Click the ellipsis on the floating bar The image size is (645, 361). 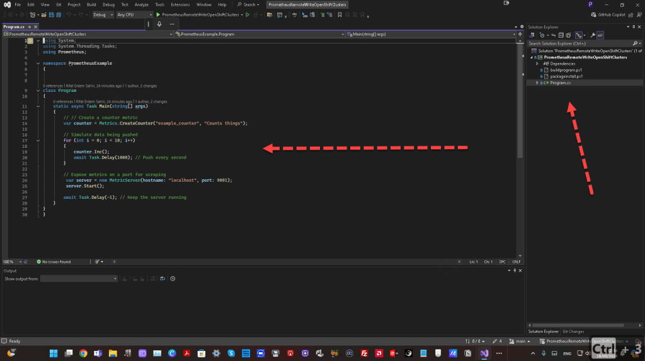(x=172, y=24)
